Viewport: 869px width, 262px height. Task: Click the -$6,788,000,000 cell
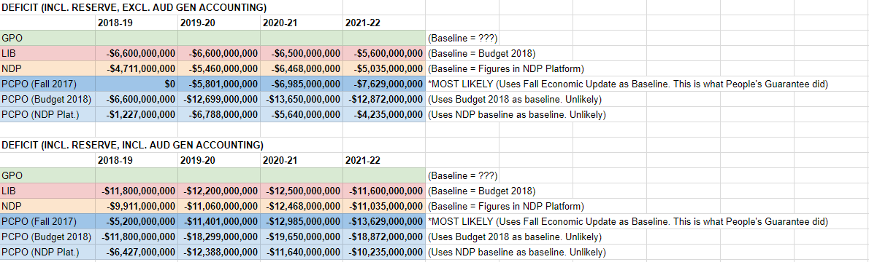pyautogui.click(x=219, y=115)
